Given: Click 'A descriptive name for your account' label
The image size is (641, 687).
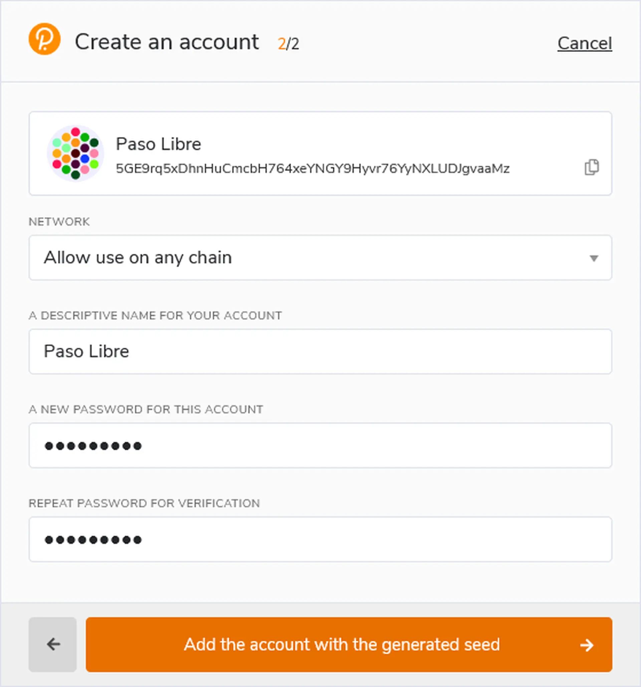Looking at the screenshot, I should (155, 316).
